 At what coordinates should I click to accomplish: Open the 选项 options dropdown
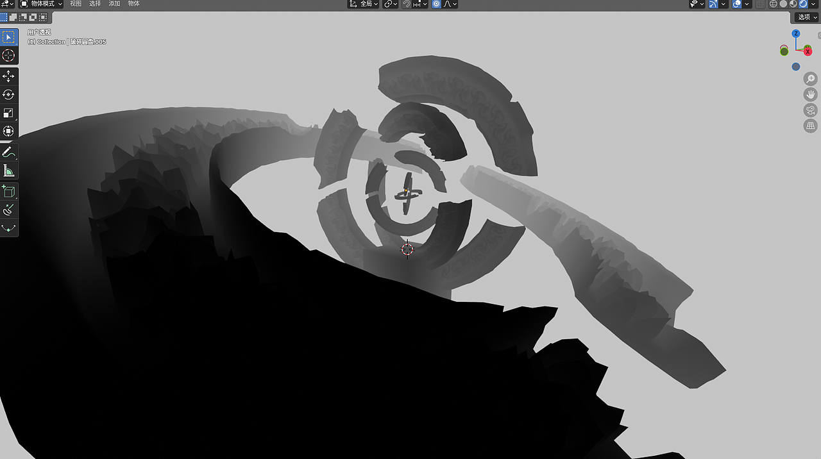coord(806,17)
